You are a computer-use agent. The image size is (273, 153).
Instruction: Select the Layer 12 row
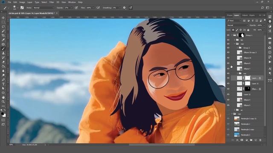point(247,94)
